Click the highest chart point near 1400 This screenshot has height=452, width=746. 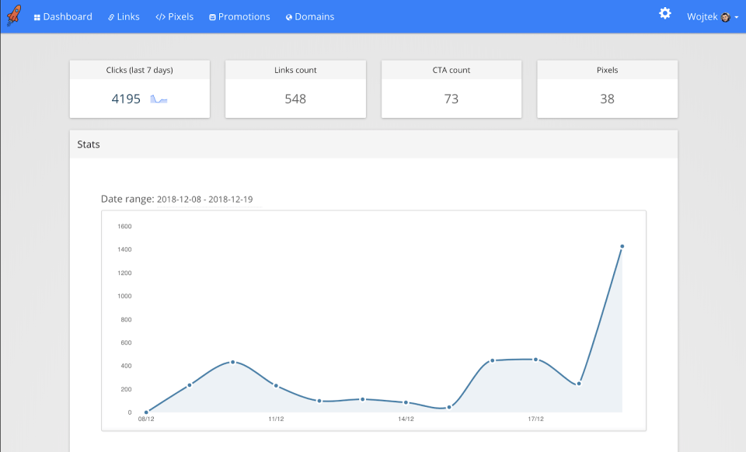coord(622,246)
